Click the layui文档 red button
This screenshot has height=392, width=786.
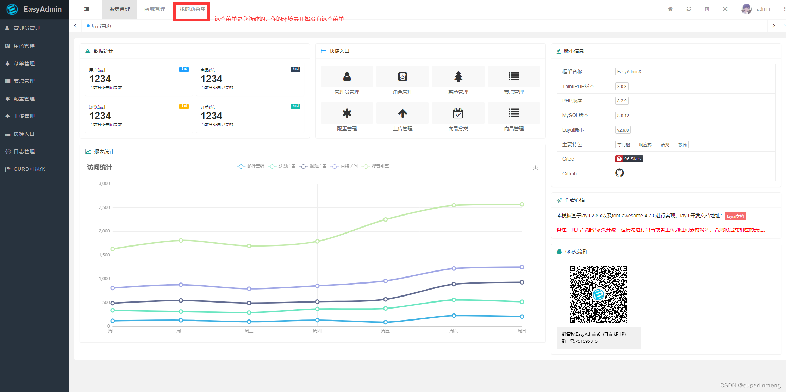click(735, 216)
